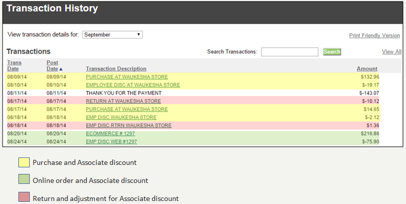Click the 08/09/14 trans date
The height and width of the screenshot is (204, 406).
[17, 77]
